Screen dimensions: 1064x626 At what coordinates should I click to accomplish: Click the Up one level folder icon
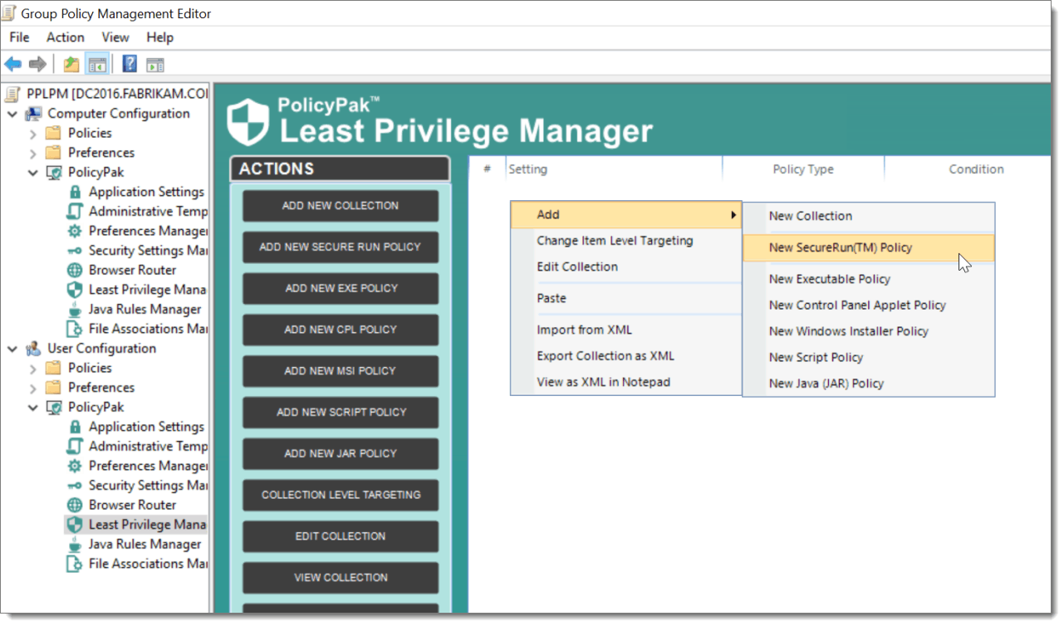pyautogui.click(x=72, y=64)
